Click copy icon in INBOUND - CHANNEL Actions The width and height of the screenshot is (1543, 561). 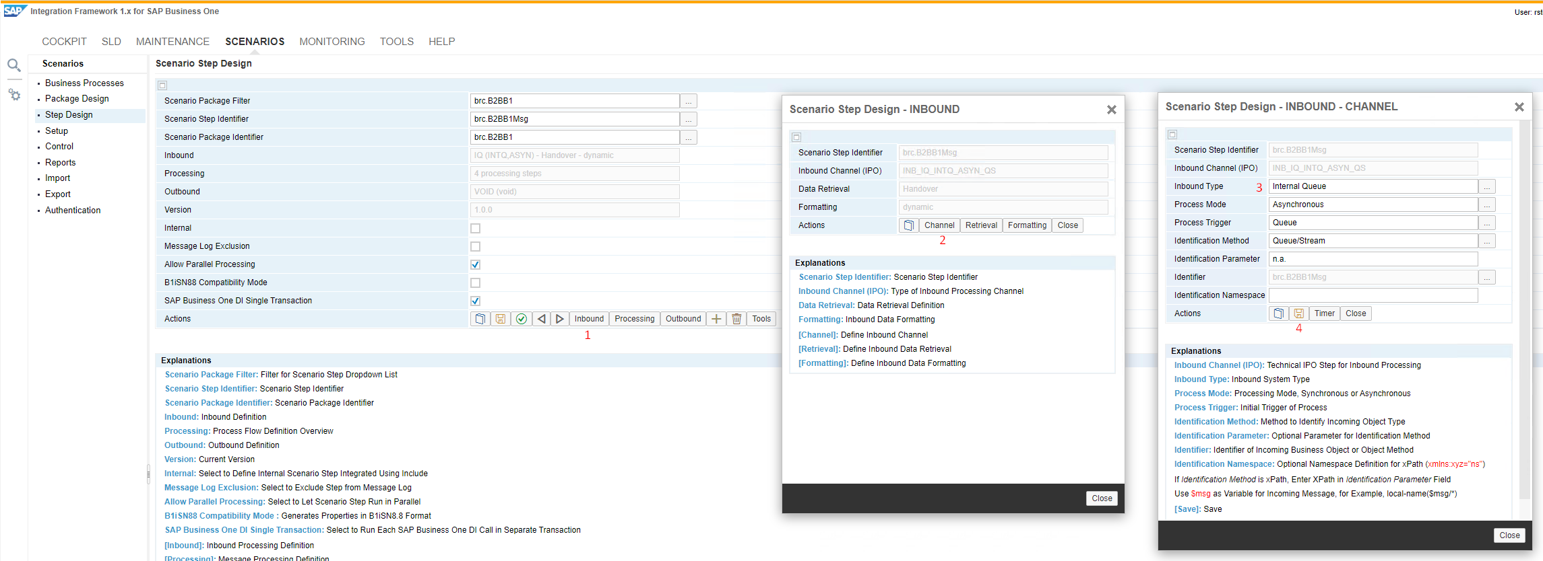pyautogui.click(x=1279, y=313)
